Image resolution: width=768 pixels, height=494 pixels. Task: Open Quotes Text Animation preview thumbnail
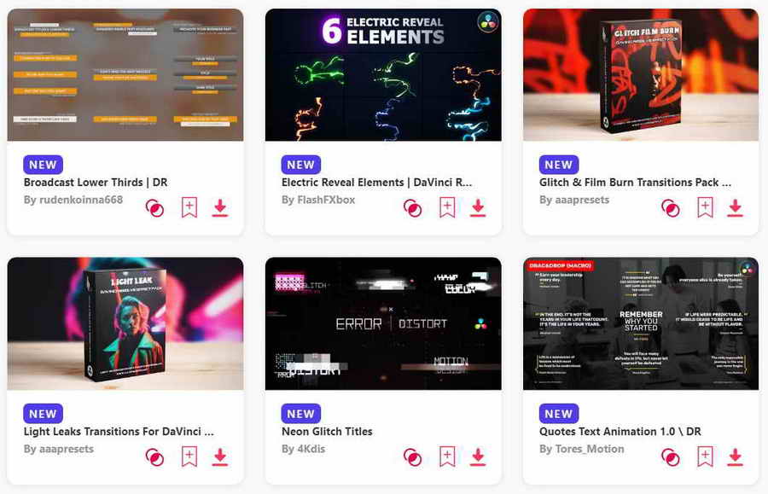pos(641,323)
